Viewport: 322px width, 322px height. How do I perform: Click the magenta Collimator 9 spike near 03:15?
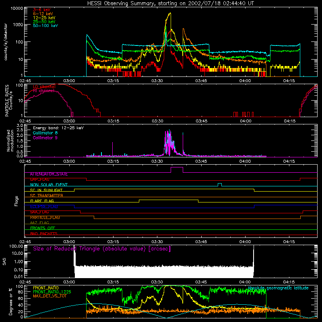(x=113, y=149)
